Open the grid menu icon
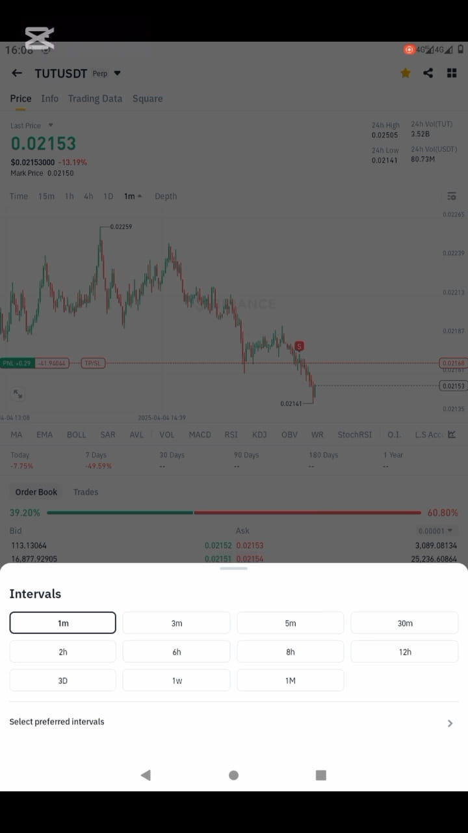468x833 pixels. pos(452,73)
